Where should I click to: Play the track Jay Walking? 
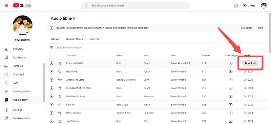click(51, 121)
